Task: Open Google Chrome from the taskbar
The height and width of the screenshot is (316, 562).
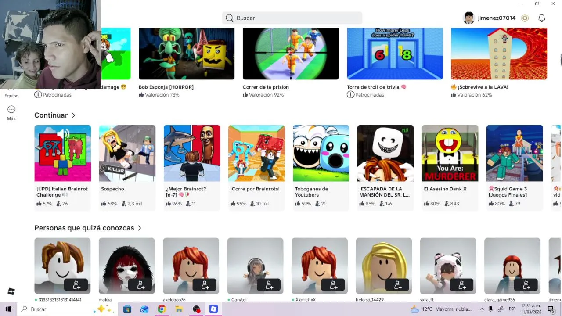Action: pyautogui.click(x=162, y=309)
